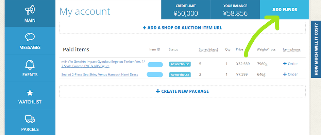Click At warehouse badge for Genshin figure
Image resolution: width=321 pixels, height=135 pixels.
pyautogui.click(x=180, y=64)
